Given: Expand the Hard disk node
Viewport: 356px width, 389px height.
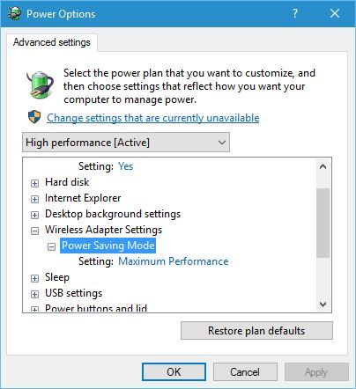Looking at the screenshot, I should 34,183.
